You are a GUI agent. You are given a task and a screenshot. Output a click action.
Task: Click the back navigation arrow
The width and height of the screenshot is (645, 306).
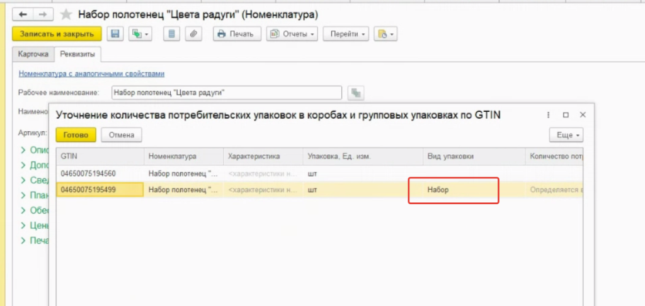tap(23, 14)
